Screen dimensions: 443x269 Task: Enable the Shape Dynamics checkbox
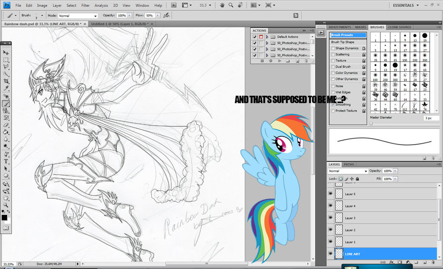pos(333,48)
